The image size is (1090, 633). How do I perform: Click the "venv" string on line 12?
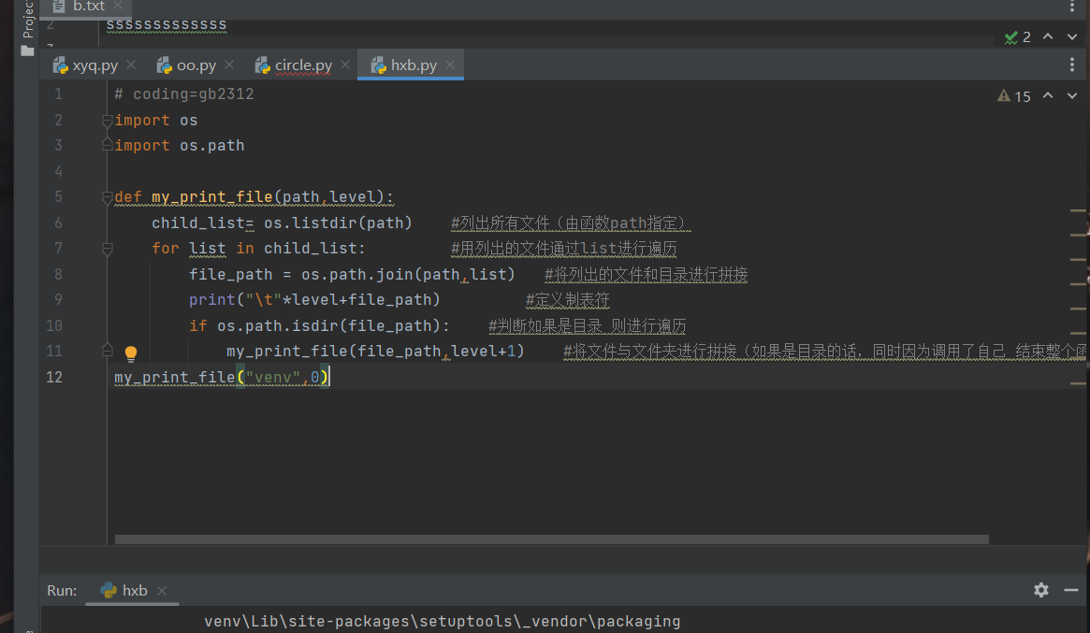(x=272, y=378)
